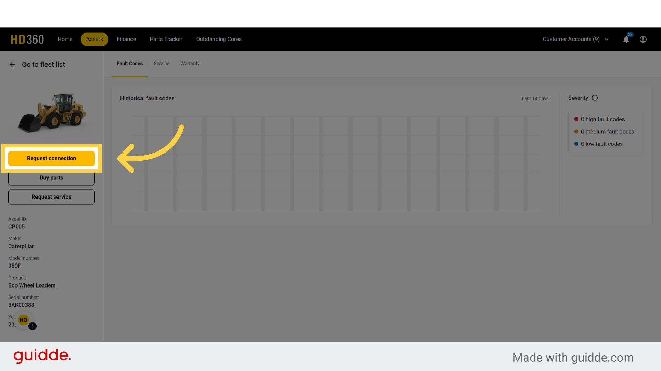This screenshot has height=371, width=661.
Task: Go to Parts Tracker page
Action: click(166, 40)
